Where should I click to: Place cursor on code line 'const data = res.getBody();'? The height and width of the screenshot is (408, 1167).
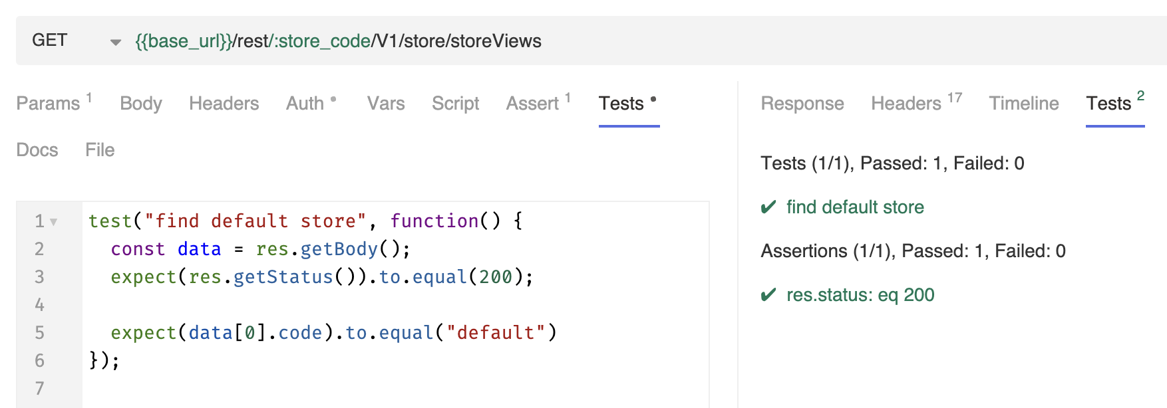pos(261,249)
